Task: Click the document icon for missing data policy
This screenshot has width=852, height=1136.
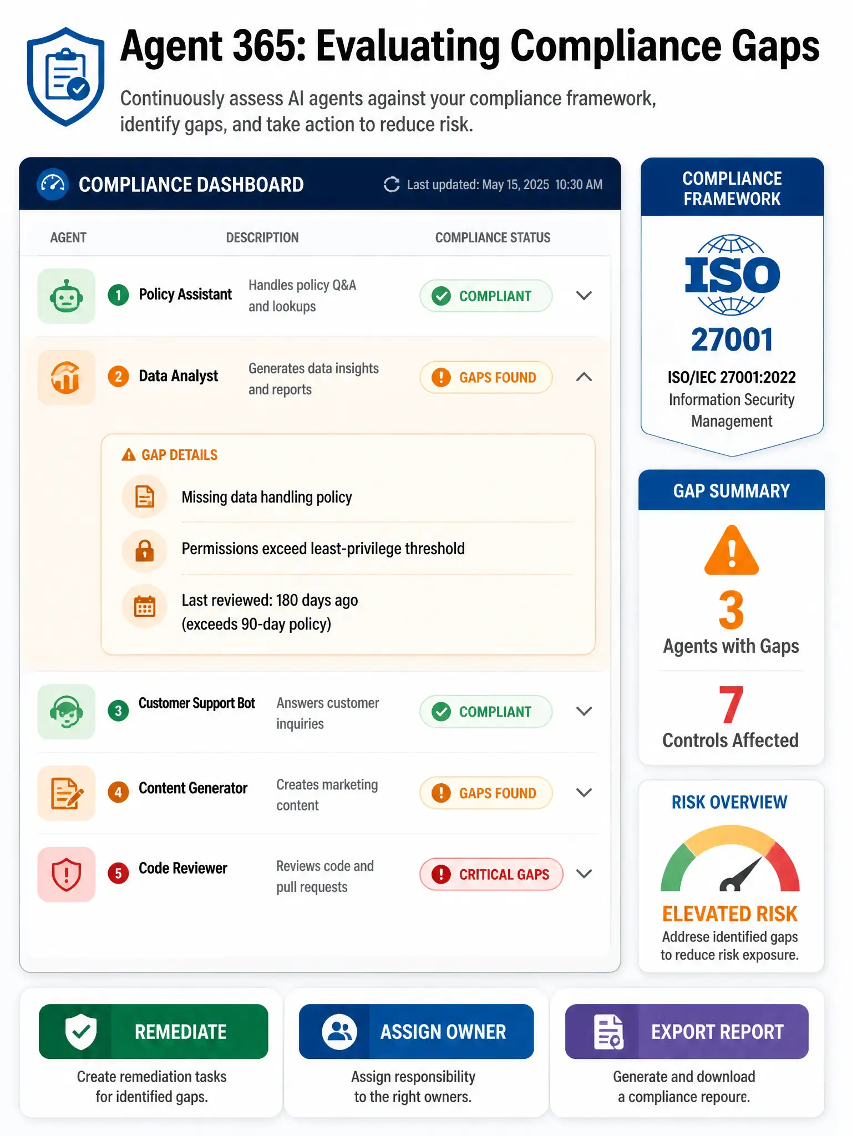Action: (x=145, y=497)
